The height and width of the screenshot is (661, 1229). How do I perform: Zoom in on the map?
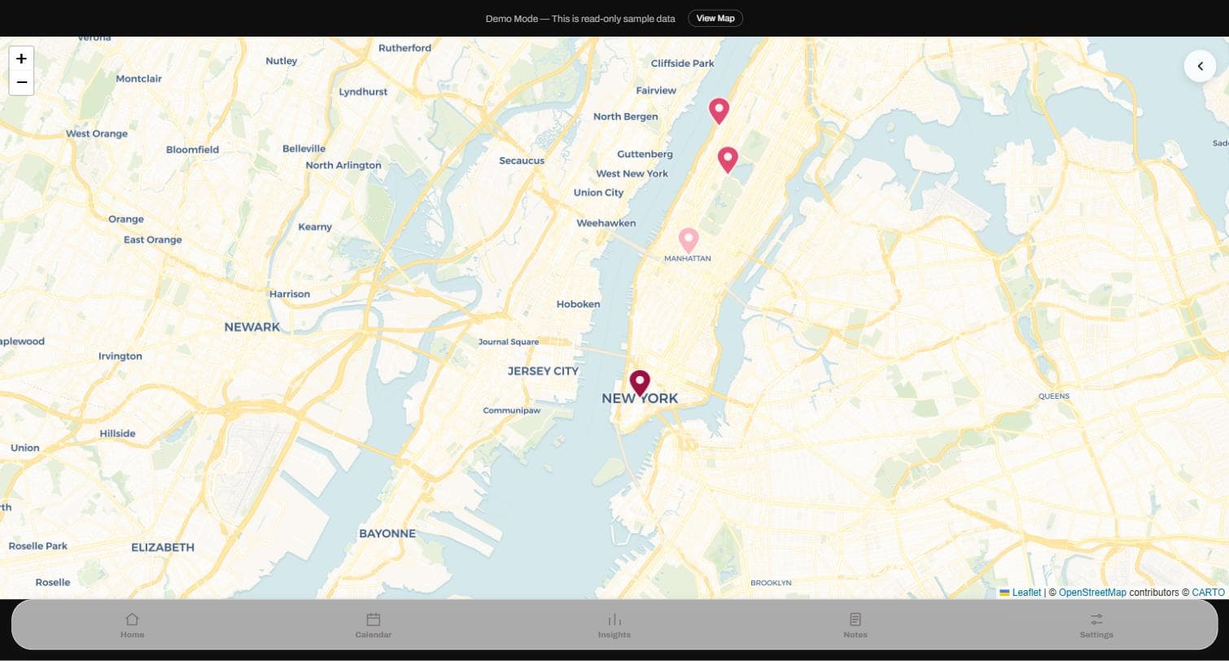(x=21, y=59)
